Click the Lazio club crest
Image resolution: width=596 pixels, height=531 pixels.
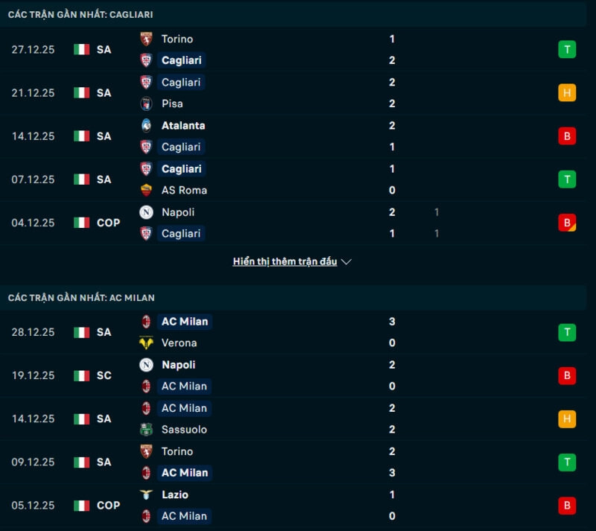coord(148,495)
